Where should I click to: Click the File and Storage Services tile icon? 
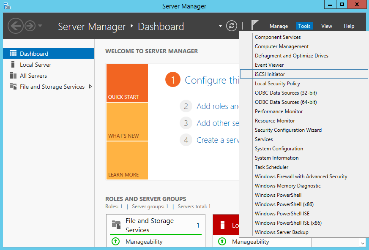tap(116, 225)
